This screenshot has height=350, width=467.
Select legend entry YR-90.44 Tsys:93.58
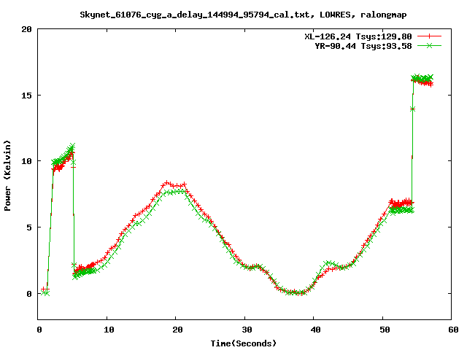point(363,46)
